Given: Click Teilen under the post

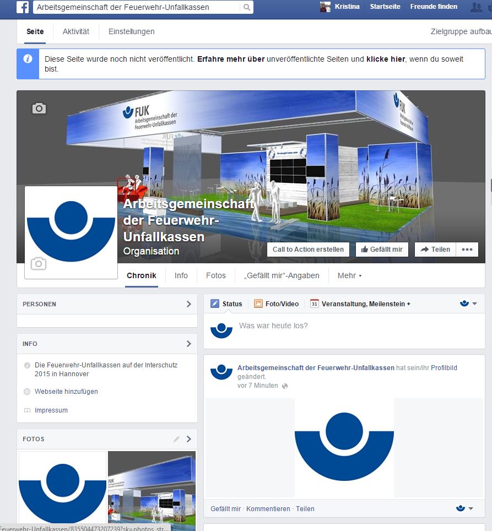Looking at the screenshot, I should point(305,508).
